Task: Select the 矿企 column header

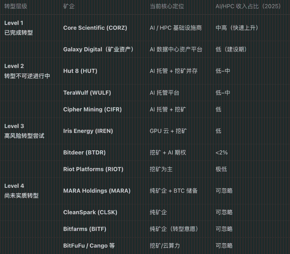Action: coord(69,6)
